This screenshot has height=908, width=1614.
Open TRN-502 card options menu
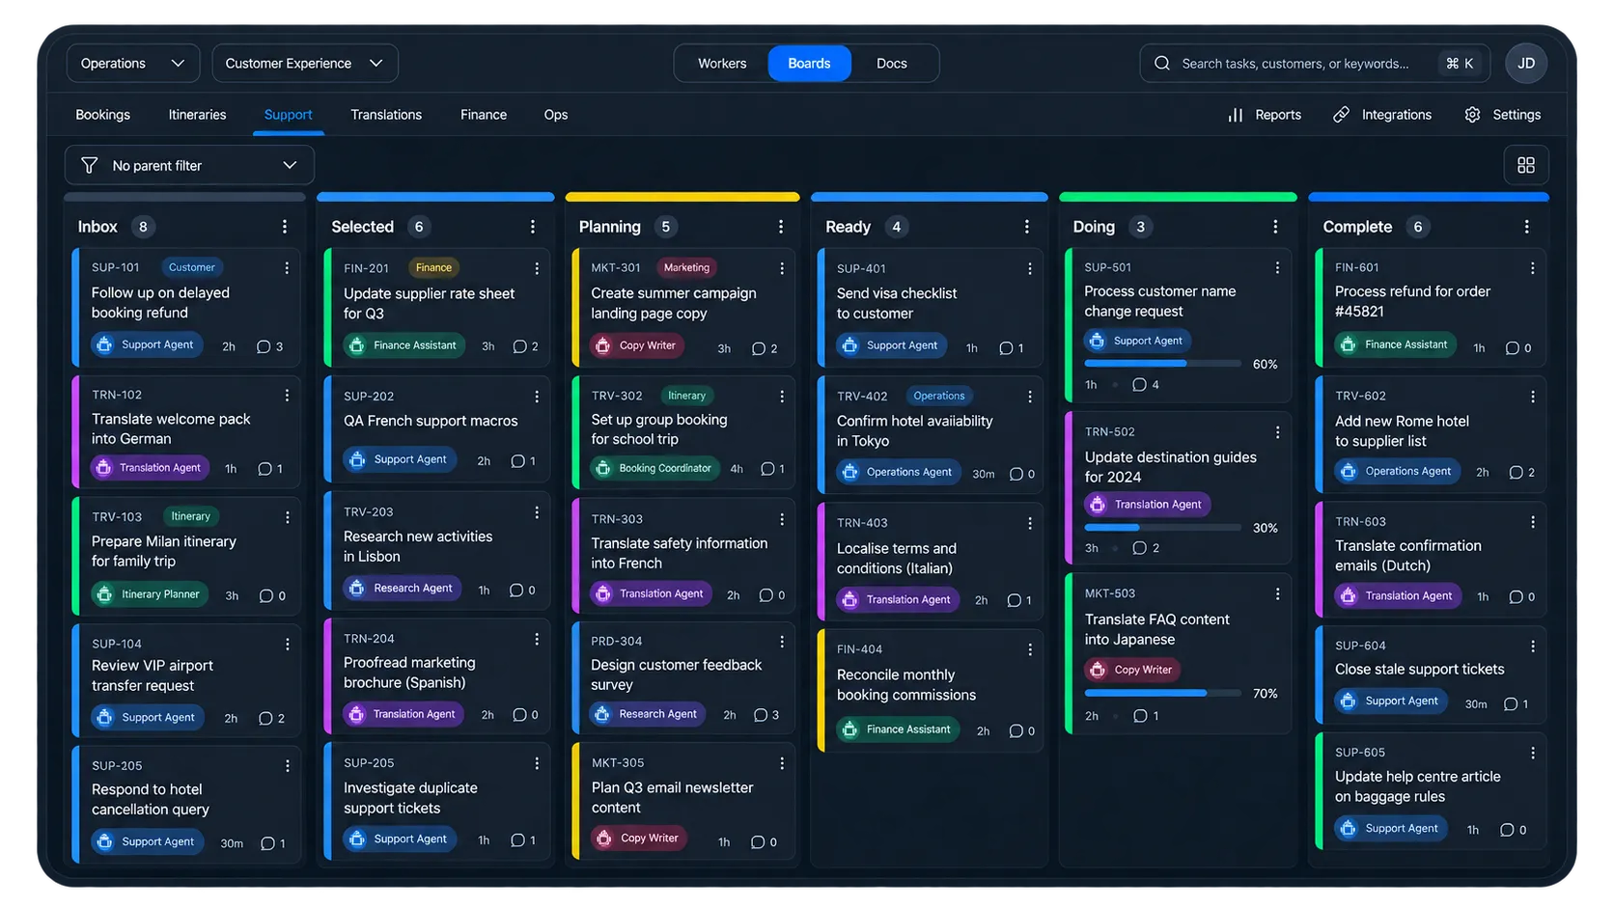tap(1277, 432)
